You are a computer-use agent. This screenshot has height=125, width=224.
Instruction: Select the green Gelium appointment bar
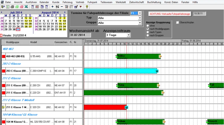click(x=140, y=122)
